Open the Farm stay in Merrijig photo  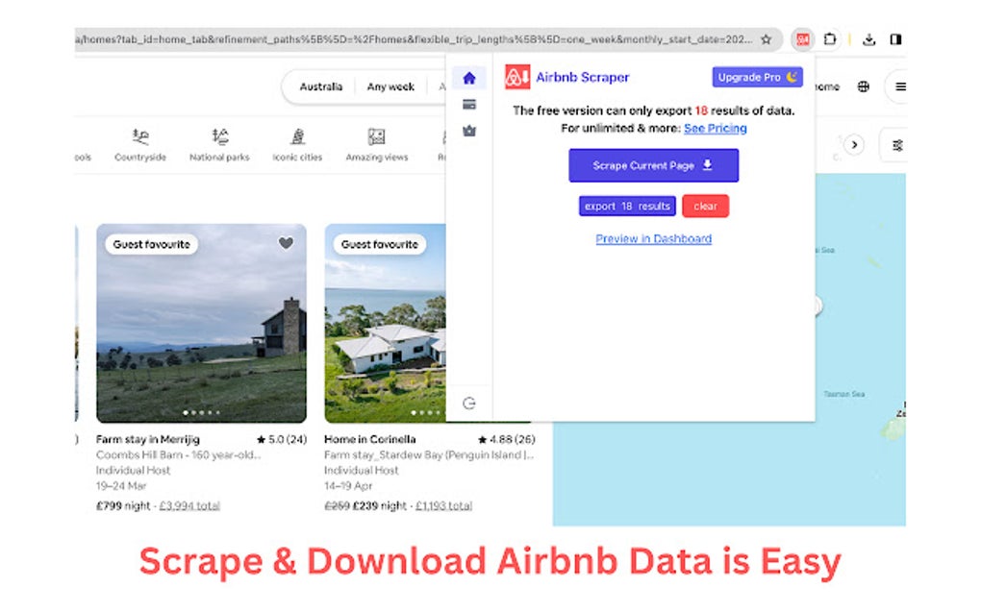tap(201, 323)
